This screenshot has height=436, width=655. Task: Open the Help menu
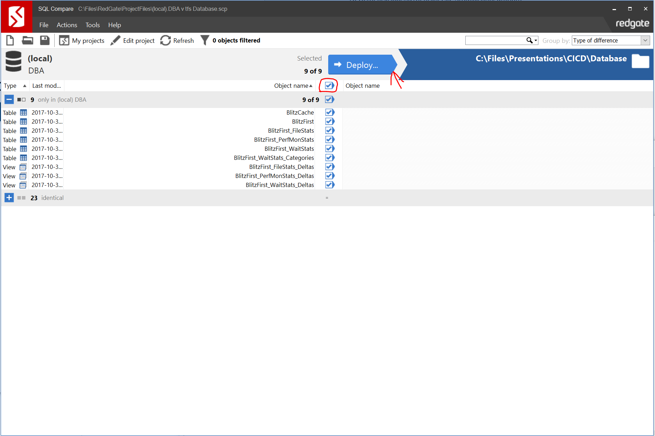(x=115, y=25)
